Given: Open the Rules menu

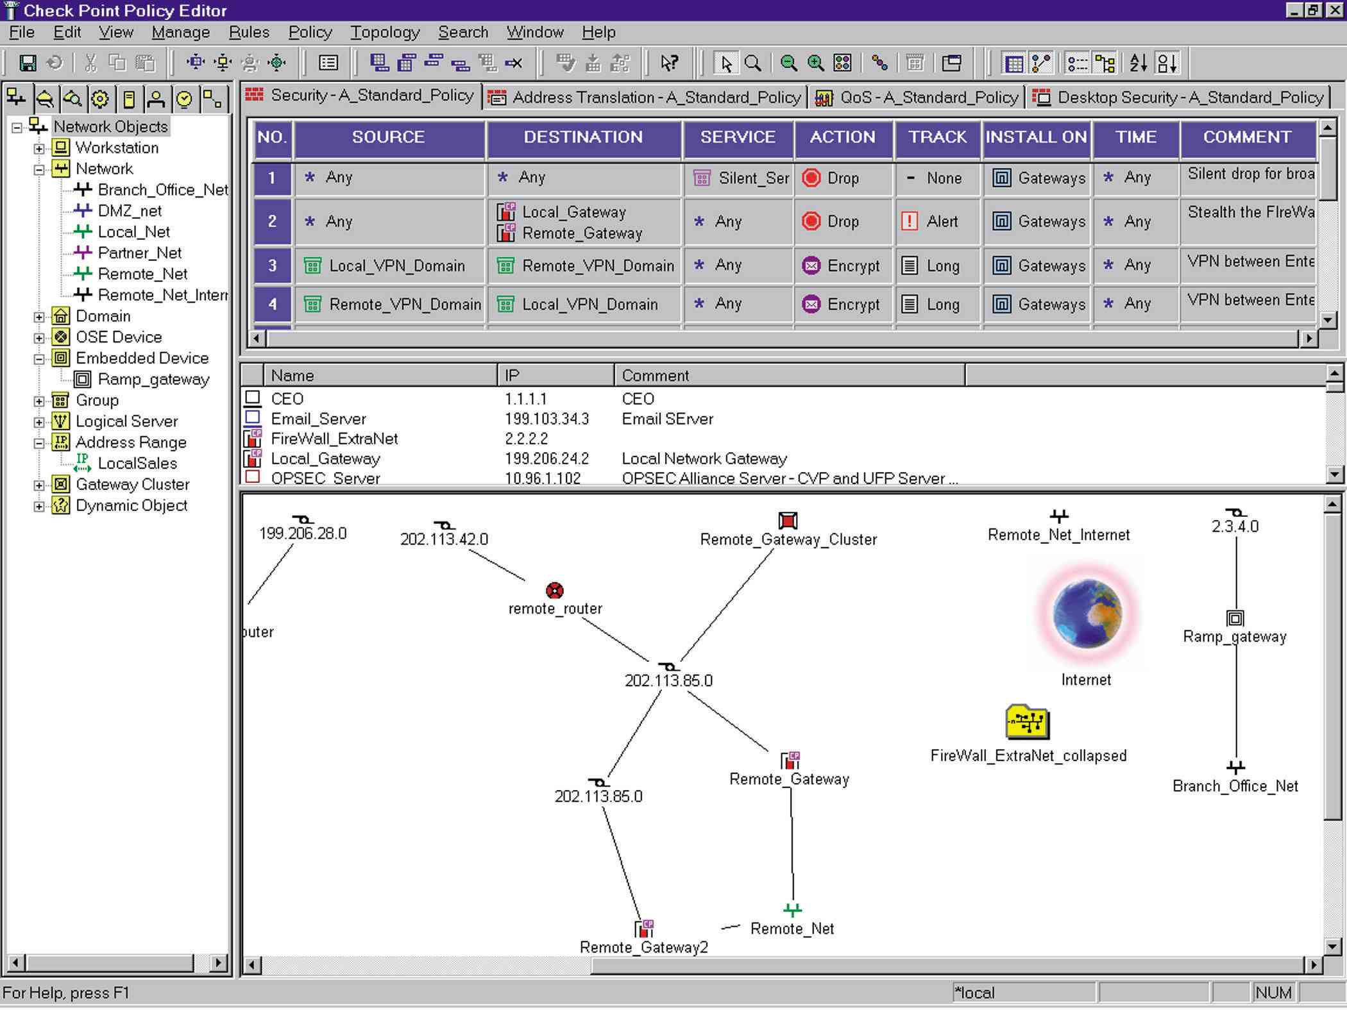Looking at the screenshot, I should click(249, 32).
